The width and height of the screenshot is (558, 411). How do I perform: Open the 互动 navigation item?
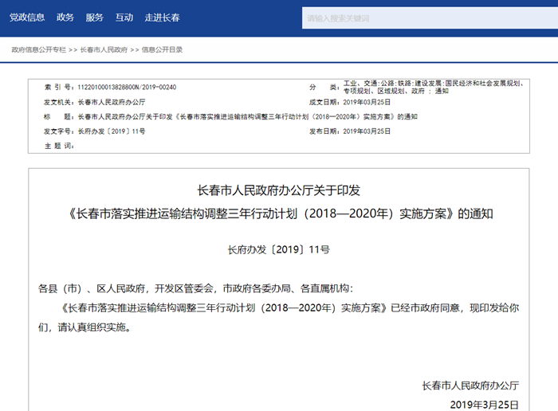(124, 17)
